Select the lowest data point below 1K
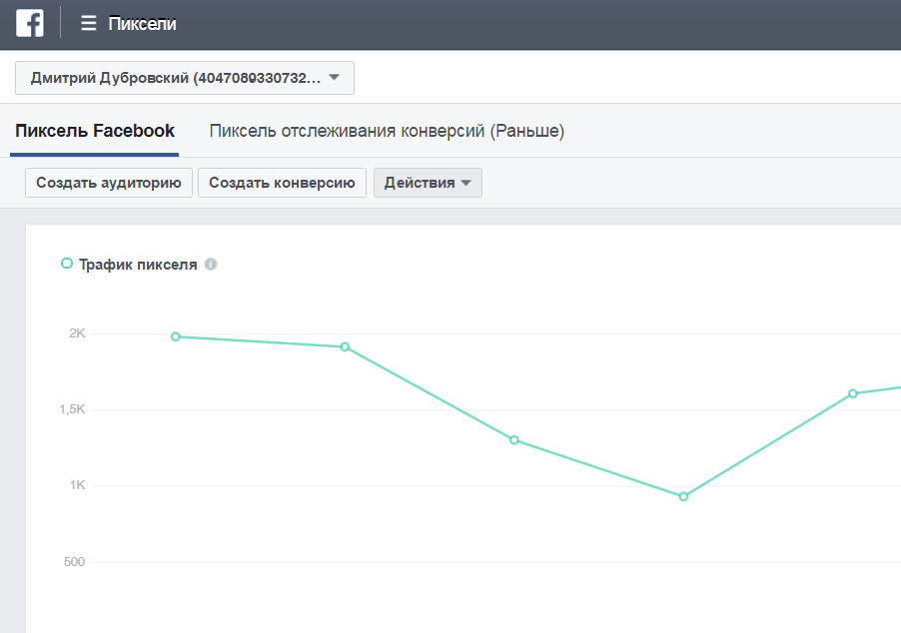 (683, 497)
